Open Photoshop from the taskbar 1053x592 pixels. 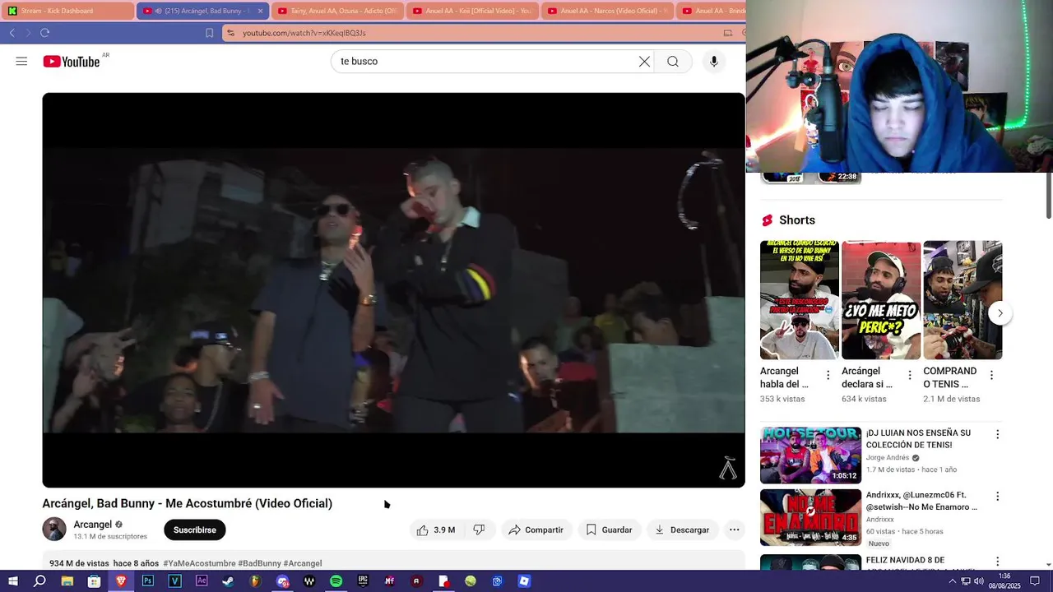[x=148, y=581]
